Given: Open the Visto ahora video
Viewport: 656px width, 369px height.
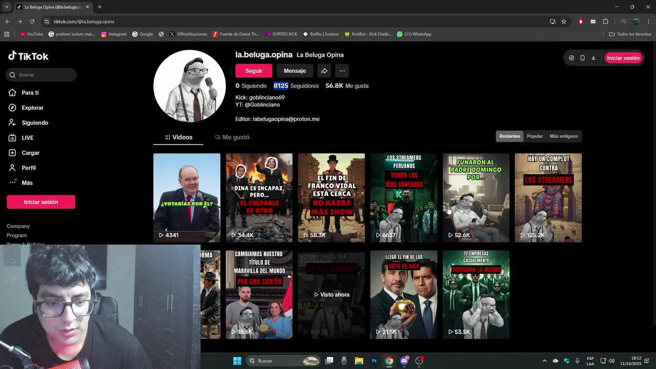Looking at the screenshot, I should [x=332, y=295].
